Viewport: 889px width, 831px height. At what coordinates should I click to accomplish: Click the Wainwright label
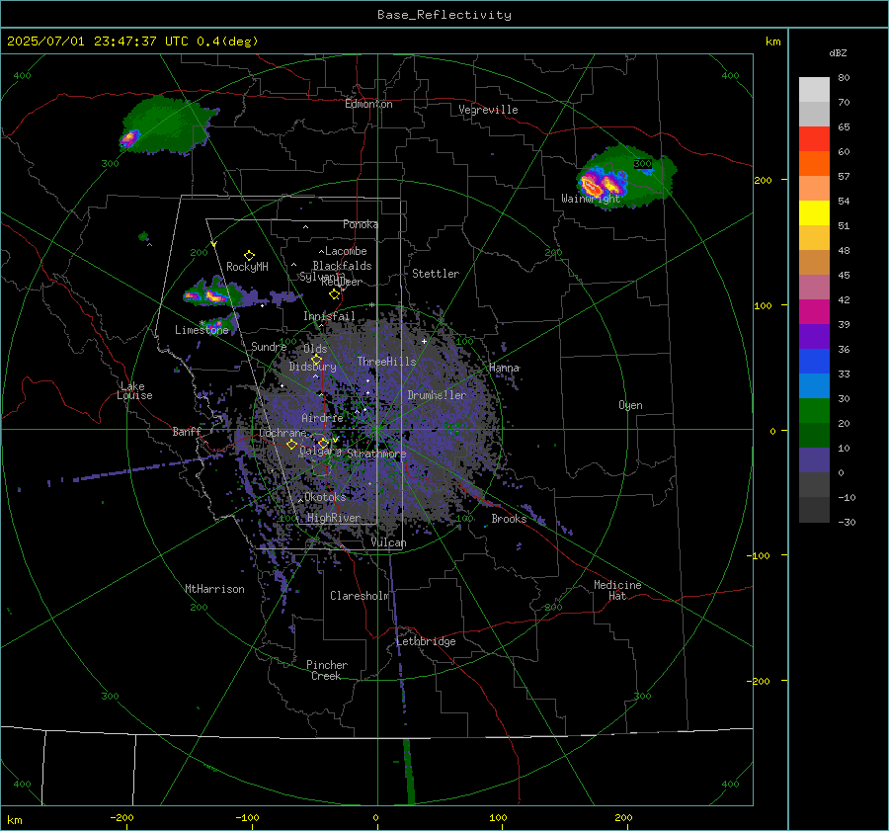tap(591, 199)
